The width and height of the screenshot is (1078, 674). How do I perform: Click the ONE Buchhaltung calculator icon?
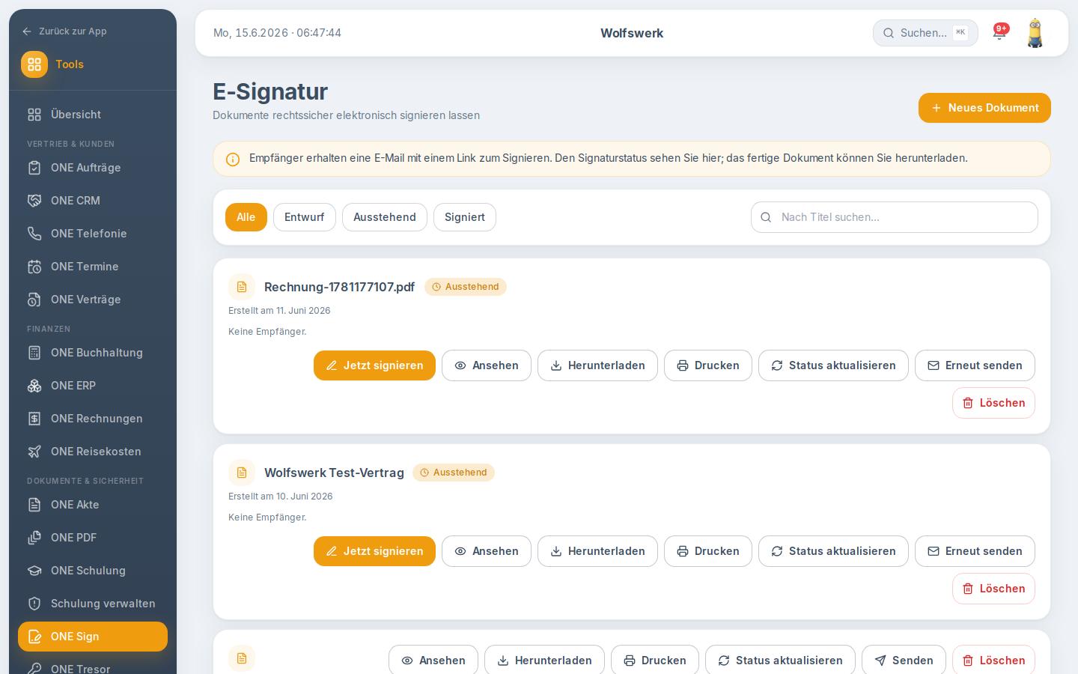click(x=34, y=353)
